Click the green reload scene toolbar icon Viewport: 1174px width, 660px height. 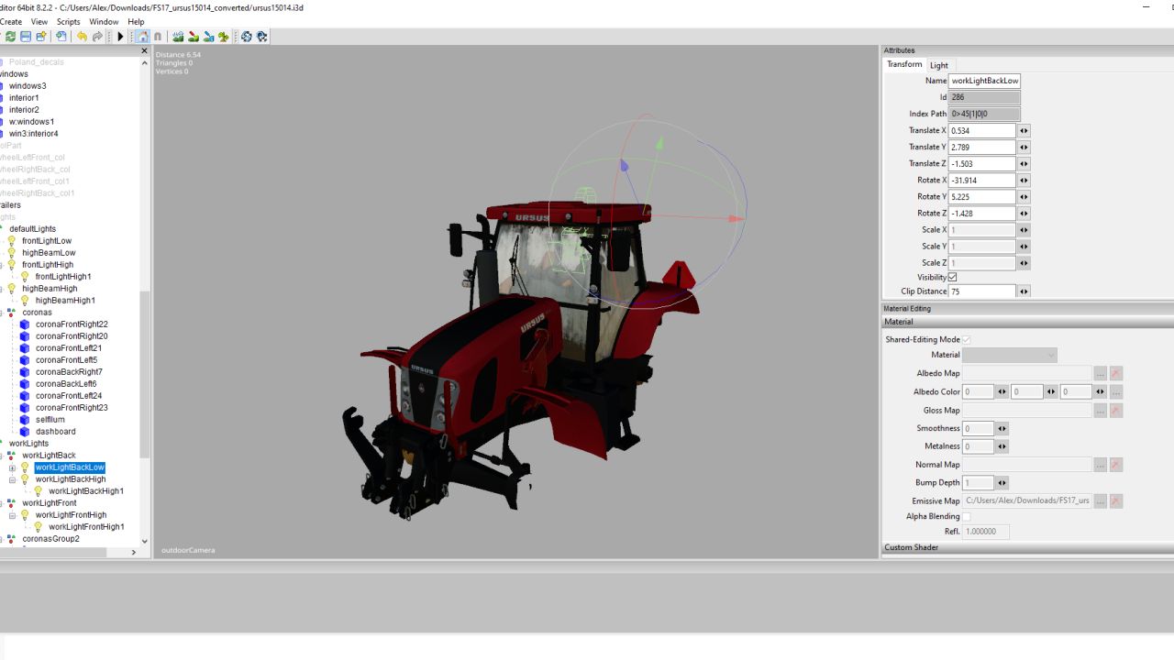[10, 37]
